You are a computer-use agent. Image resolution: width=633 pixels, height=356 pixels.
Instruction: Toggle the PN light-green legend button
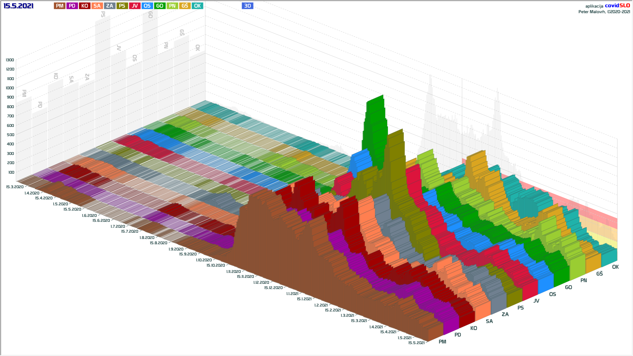click(x=172, y=6)
